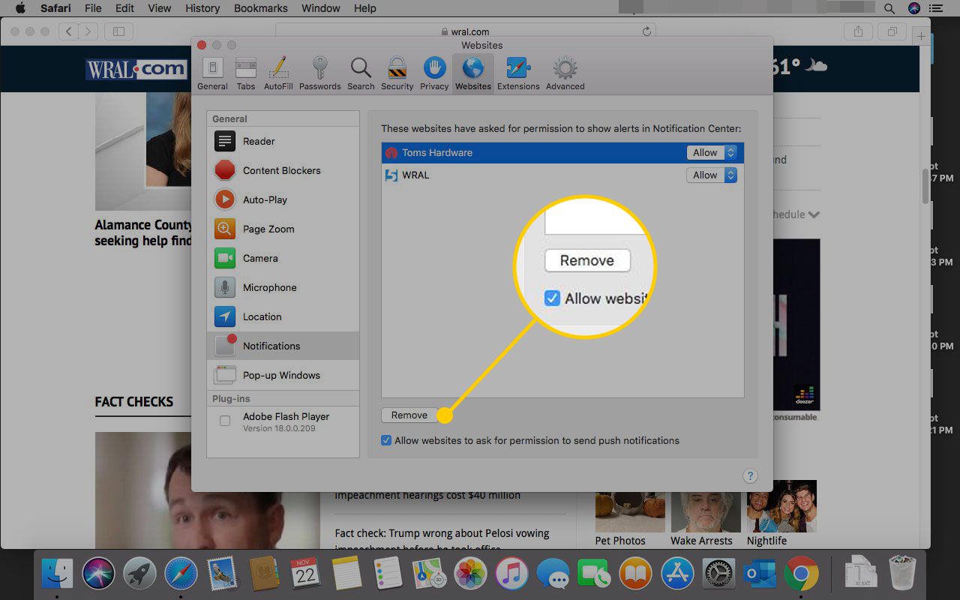Screen dimensions: 960x600
Task: Open Toms Hardware Allow dropdown
Action: tap(712, 152)
